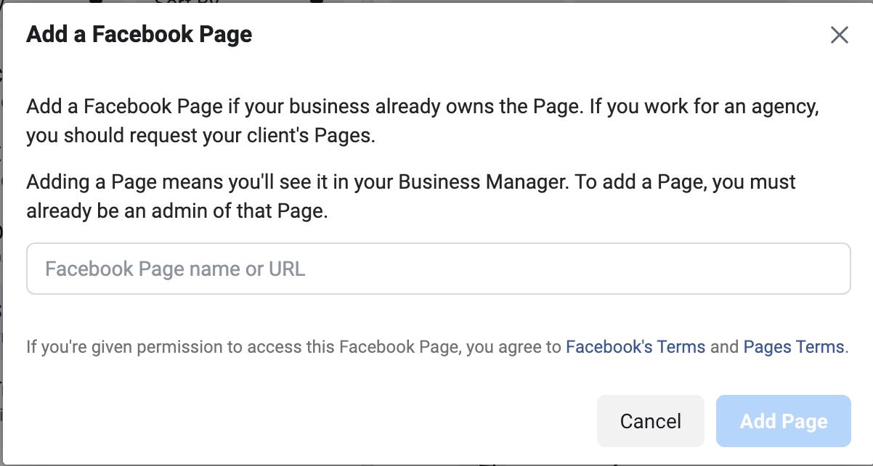The width and height of the screenshot is (873, 466).
Task: Click the phrase "access this Facebook Page" in disclaimer
Action: coord(354,347)
